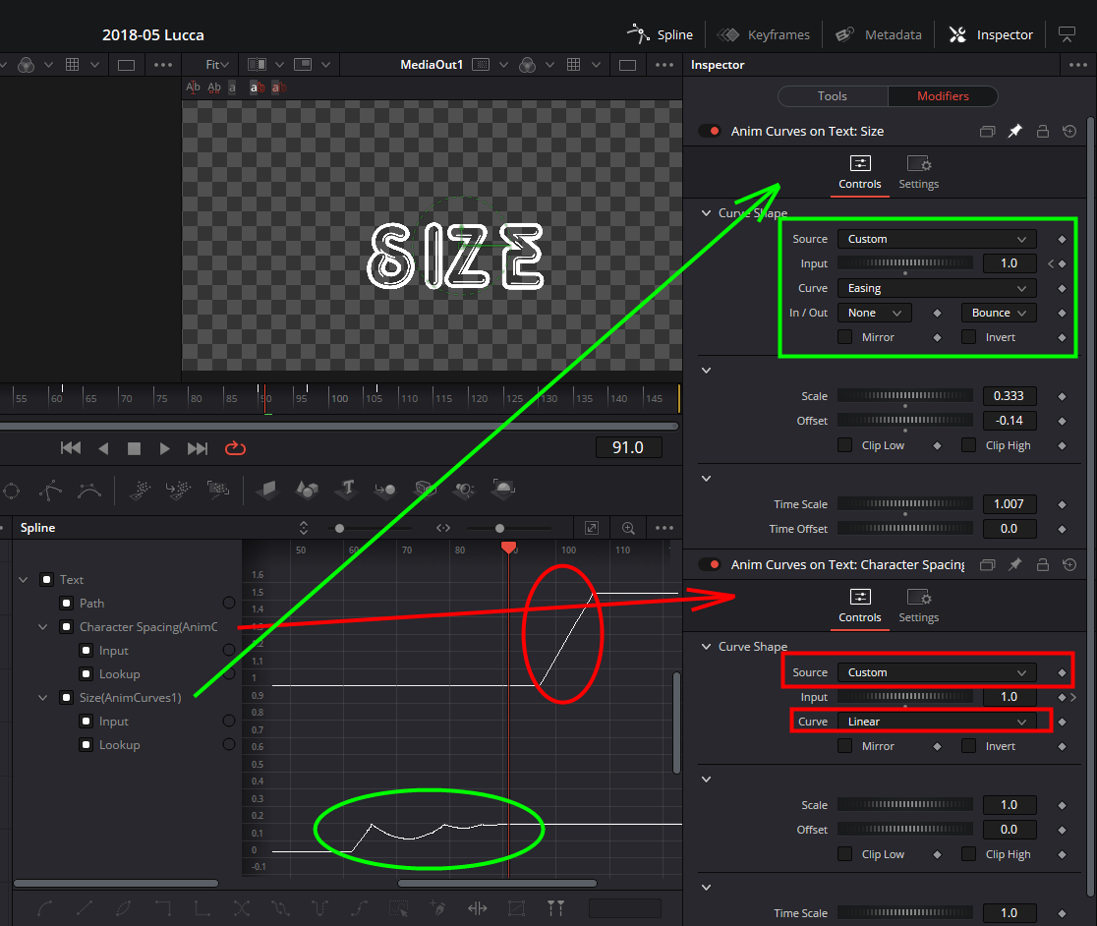The height and width of the screenshot is (926, 1097).
Task: Open the In dropdown set to None
Action: [x=875, y=313]
